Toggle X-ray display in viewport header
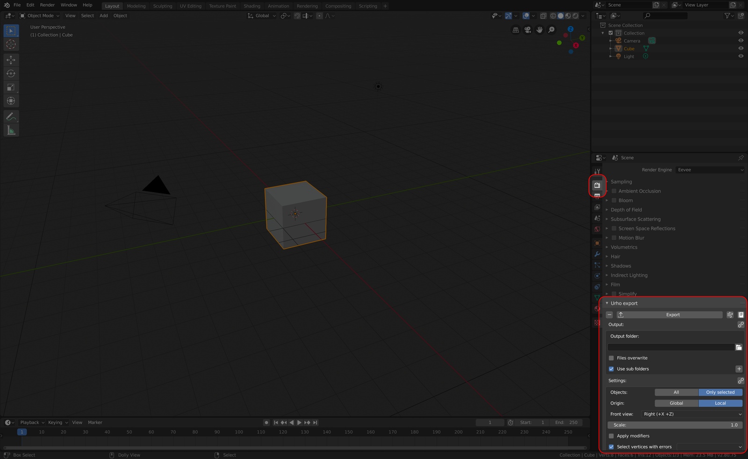 (x=543, y=16)
